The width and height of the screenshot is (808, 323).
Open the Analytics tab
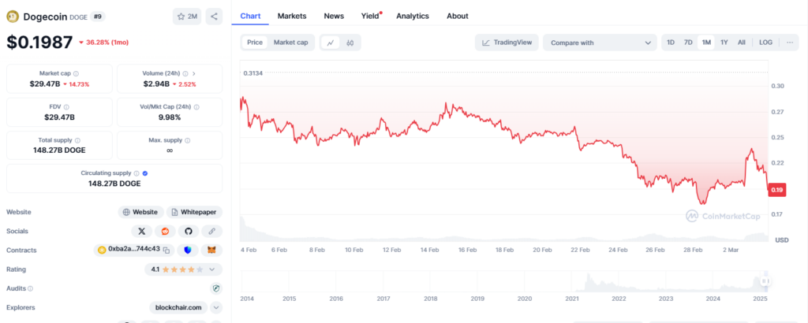tap(413, 16)
